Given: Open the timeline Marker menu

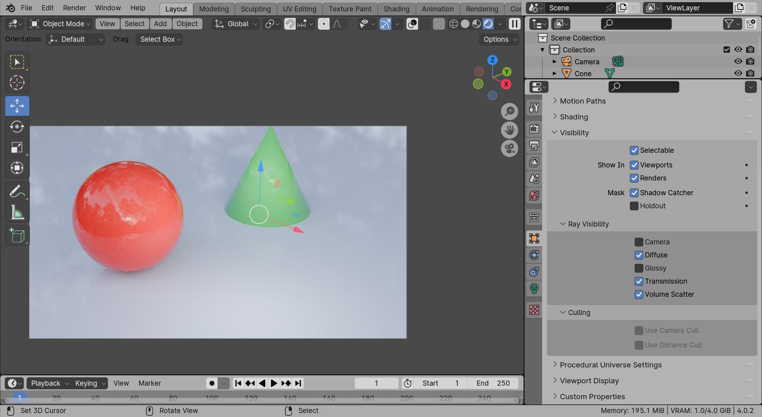Looking at the screenshot, I should 150,383.
